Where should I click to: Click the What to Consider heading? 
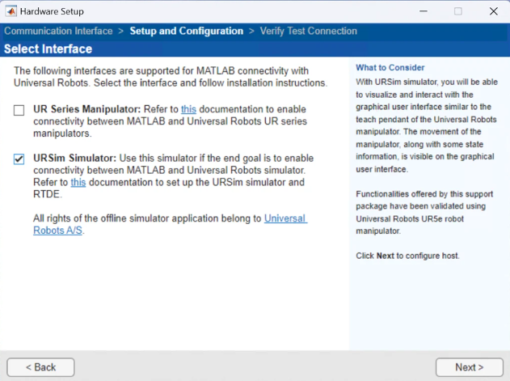pyautogui.click(x=390, y=68)
